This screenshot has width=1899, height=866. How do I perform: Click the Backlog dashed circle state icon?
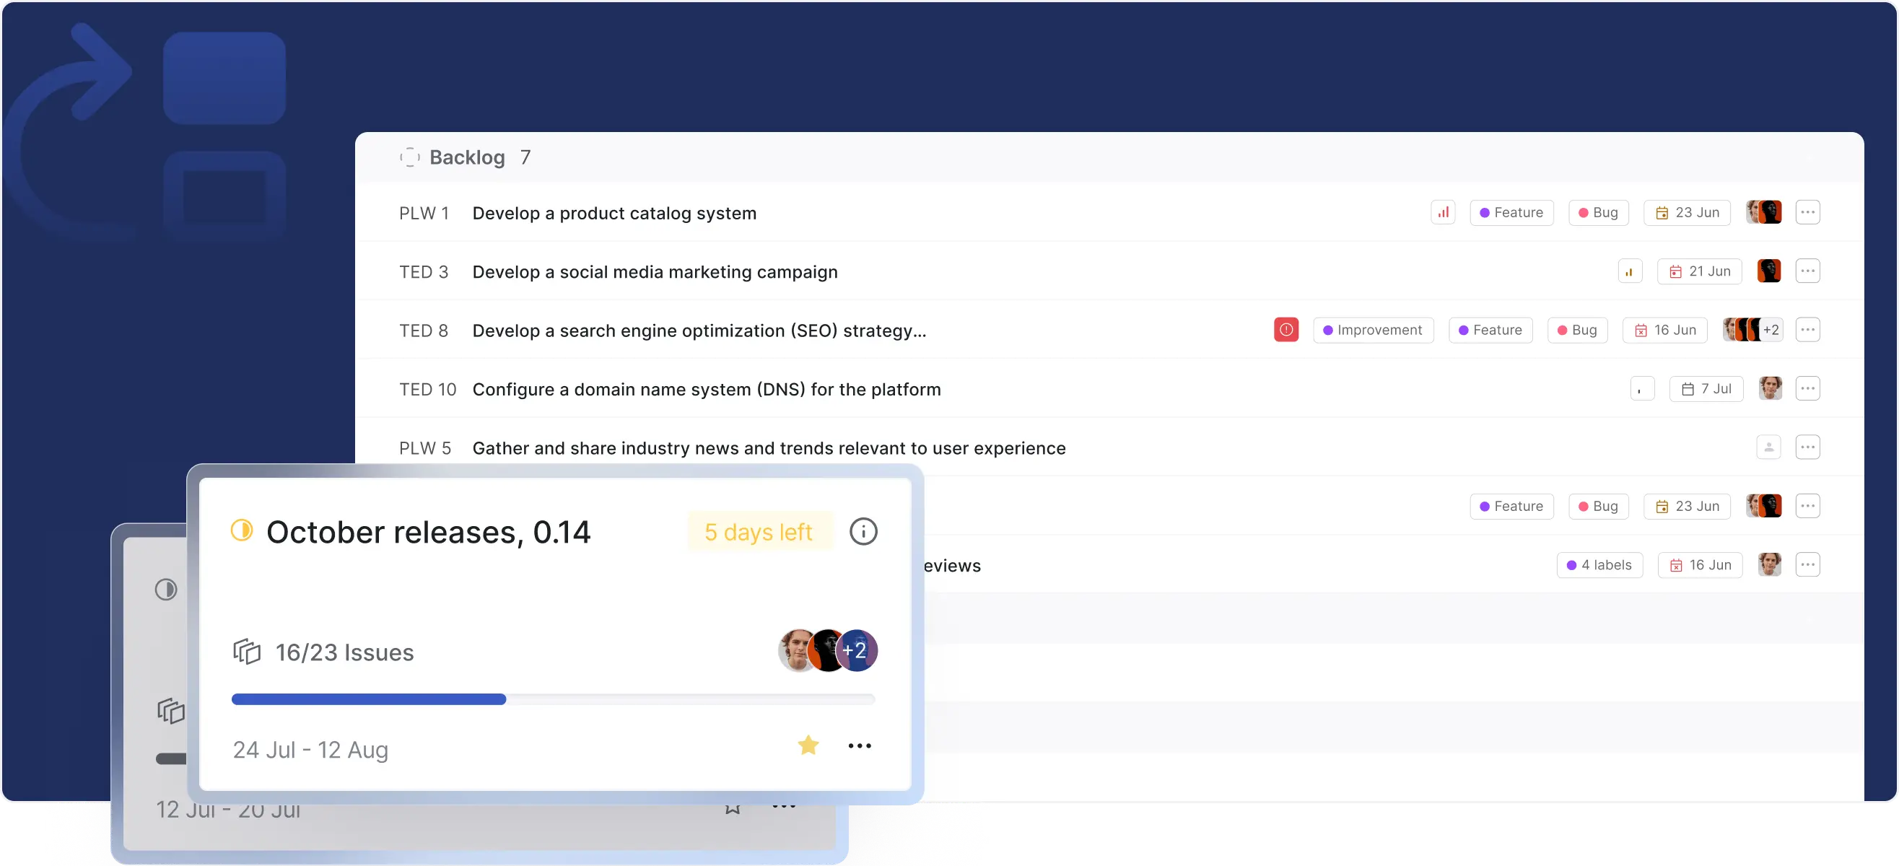coord(410,157)
